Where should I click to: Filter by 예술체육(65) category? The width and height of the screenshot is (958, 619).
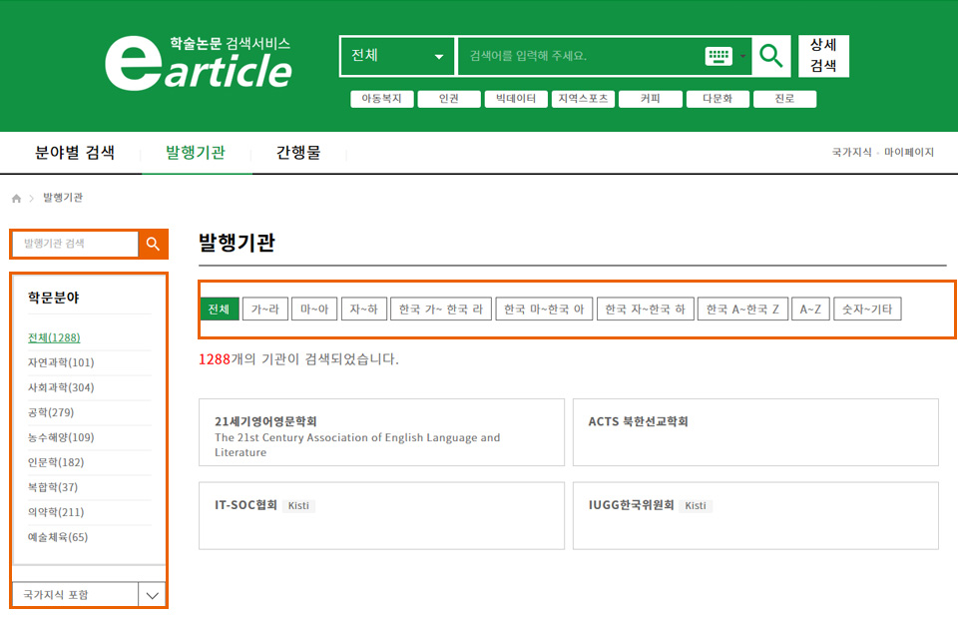[58, 538]
